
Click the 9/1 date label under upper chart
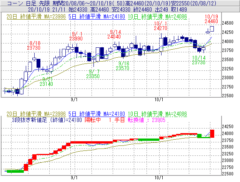click(74, 100)
